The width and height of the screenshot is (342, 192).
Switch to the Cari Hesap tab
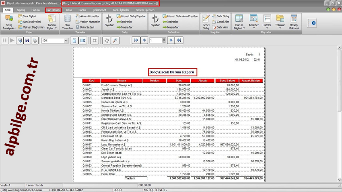53,10
